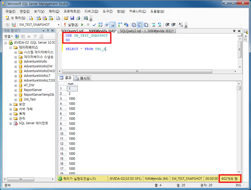Open the 연결 (Connect) dropdown in Object Explorer

pyautogui.click(x=8, y=37)
